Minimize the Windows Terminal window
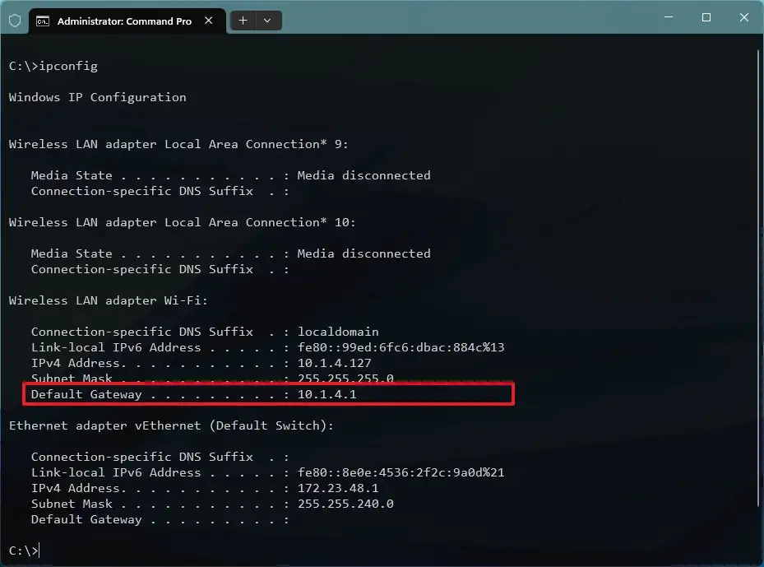Viewport: 764px width, 567px height. coord(669,16)
